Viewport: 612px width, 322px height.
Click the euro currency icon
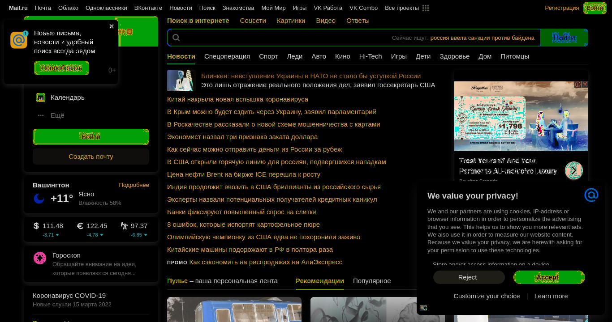click(80, 226)
